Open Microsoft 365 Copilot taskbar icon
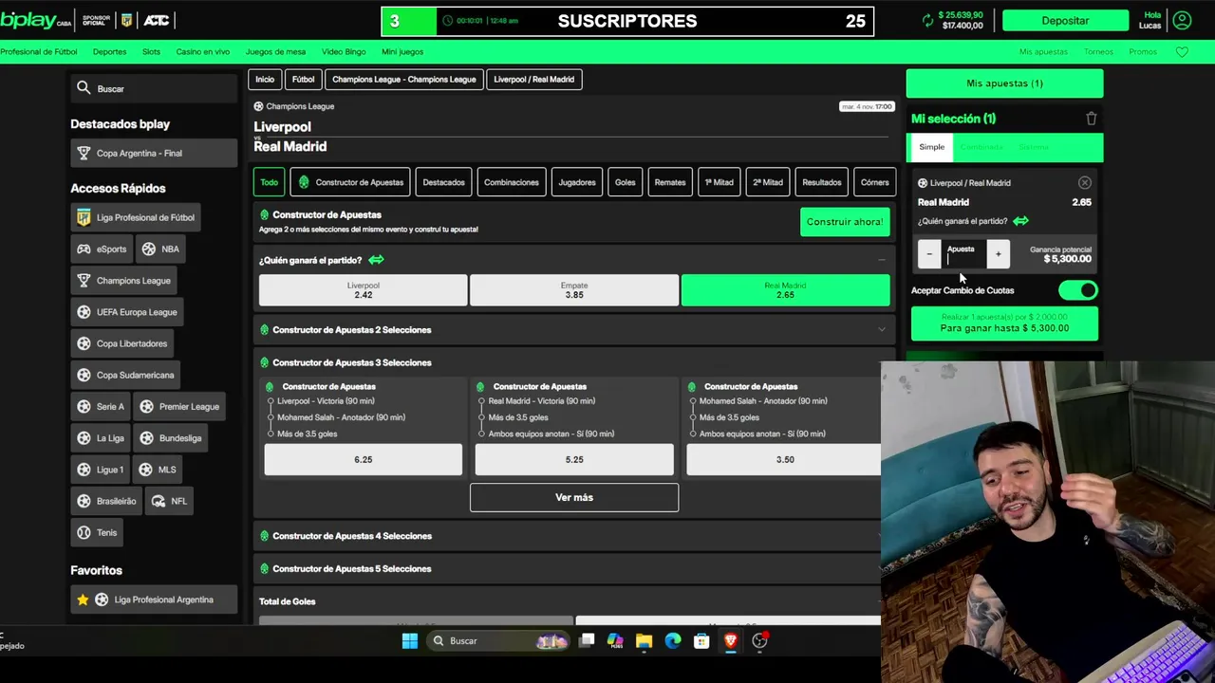The height and width of the screenshot is (683, 1215). pos(615,641)
